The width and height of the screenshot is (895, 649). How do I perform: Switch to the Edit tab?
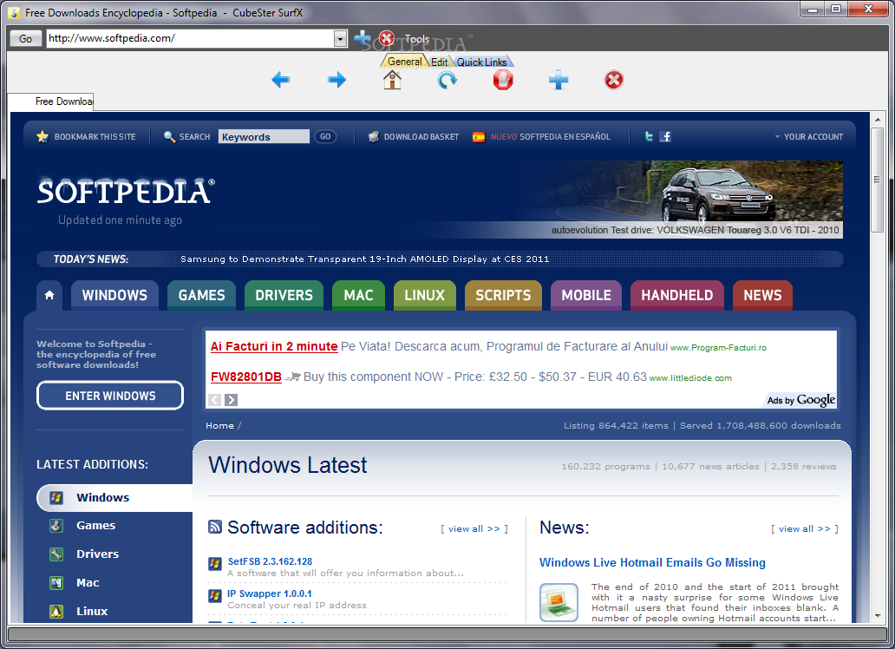[439, 62]
